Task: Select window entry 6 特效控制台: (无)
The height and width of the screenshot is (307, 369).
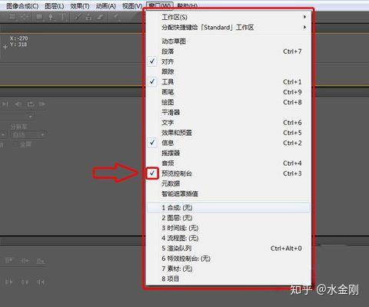Action: click(x=228, y=259)
